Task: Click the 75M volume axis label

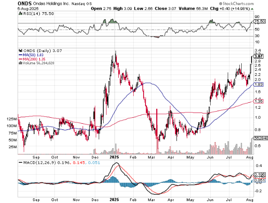Action: click(13, 133)
